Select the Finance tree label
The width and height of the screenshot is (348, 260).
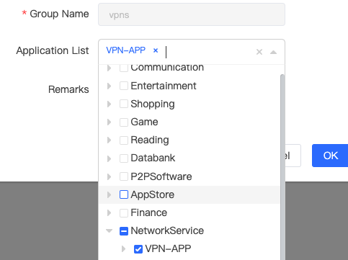tap(148, 212)
